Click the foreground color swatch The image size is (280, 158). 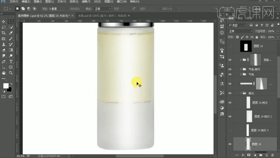pyautogui.click(x=6, y=86)
